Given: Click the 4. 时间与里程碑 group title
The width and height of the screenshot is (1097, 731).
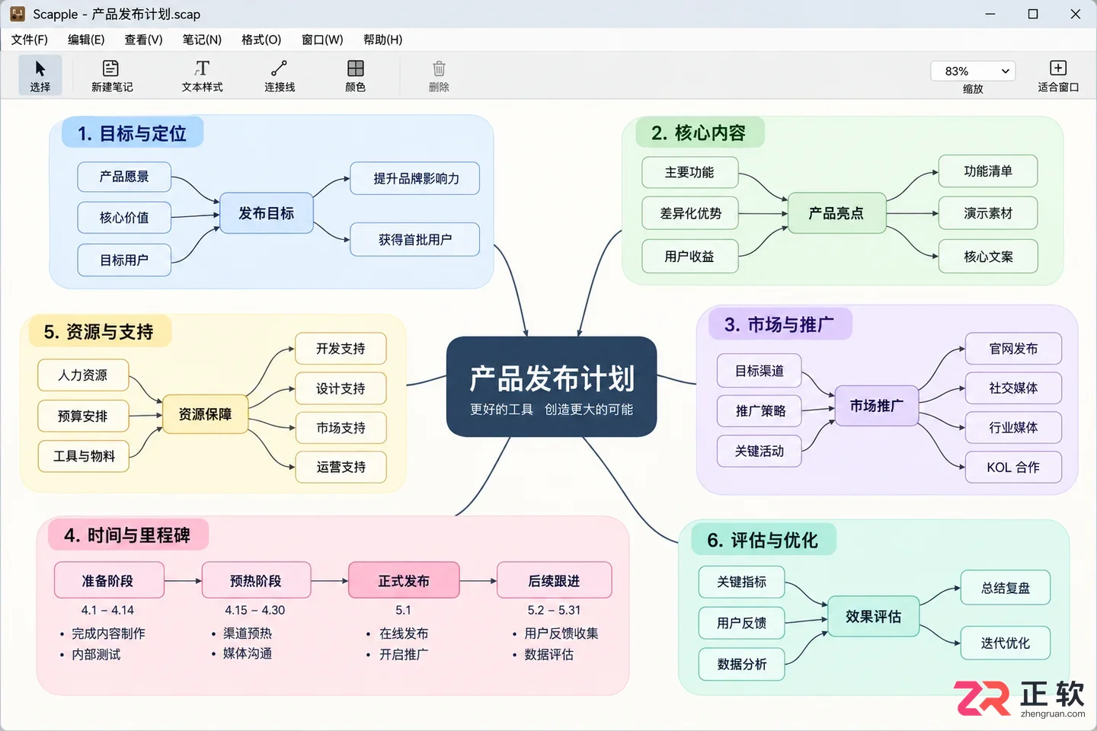Looking at the screenshot, I should [127, 535].
